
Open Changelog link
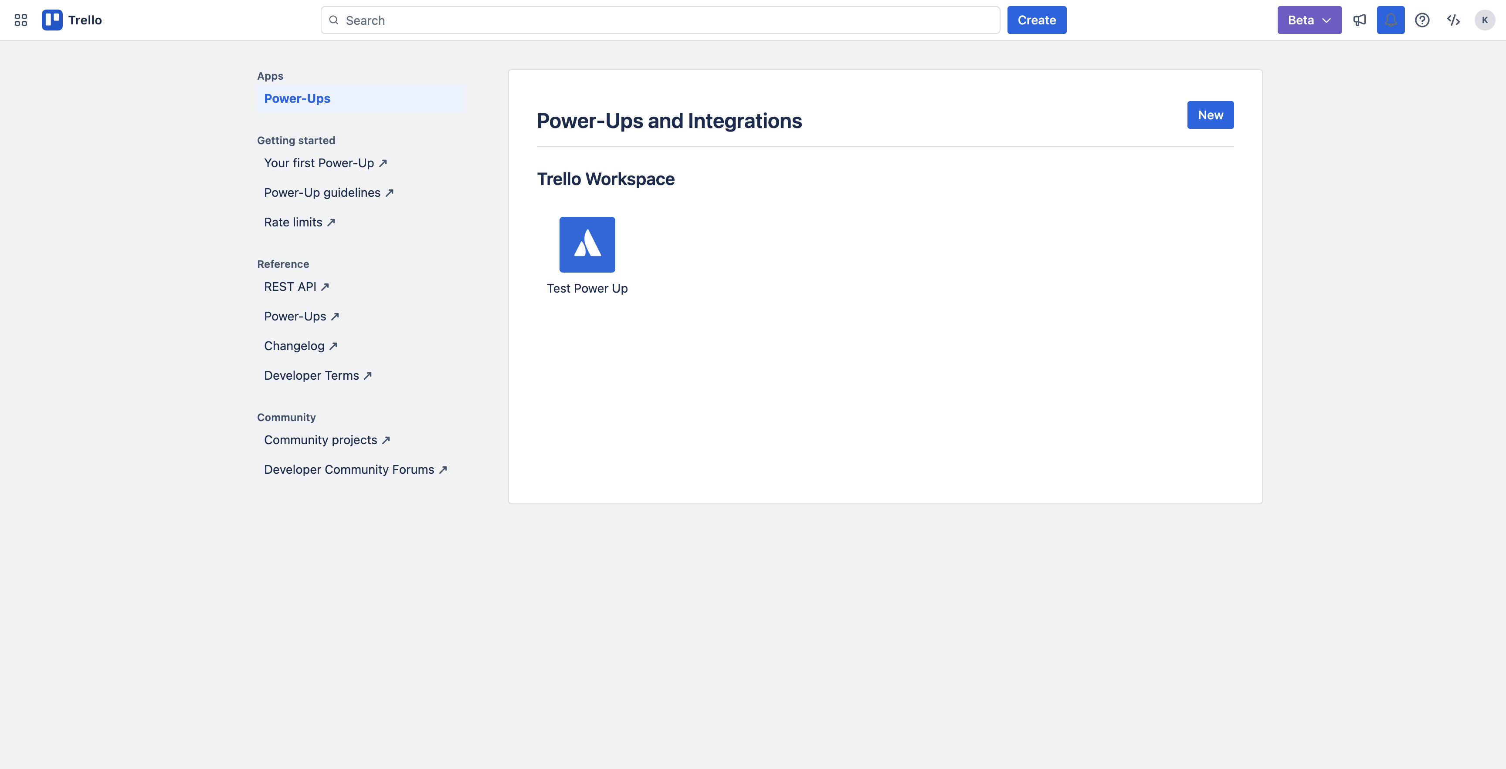[301, 346]
